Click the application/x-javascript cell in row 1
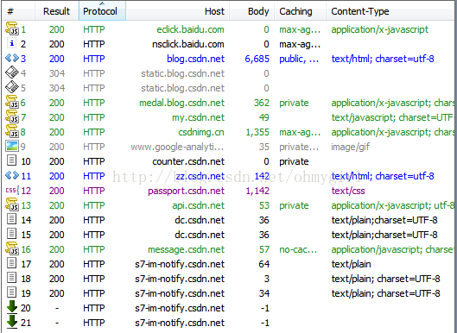Screen dimensions: 457x333 (380, 29)
